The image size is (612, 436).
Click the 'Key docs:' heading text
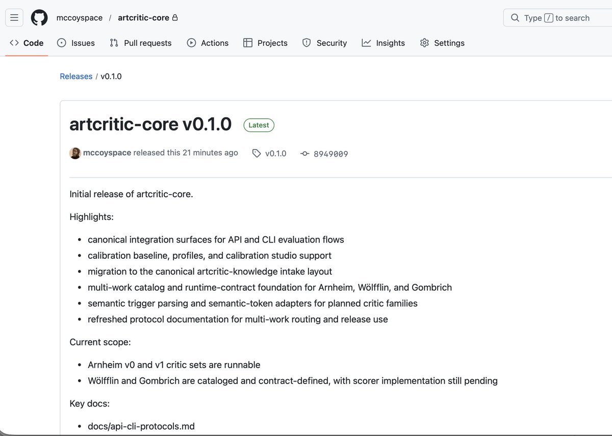pyautogui.click(x=90, y=404)
